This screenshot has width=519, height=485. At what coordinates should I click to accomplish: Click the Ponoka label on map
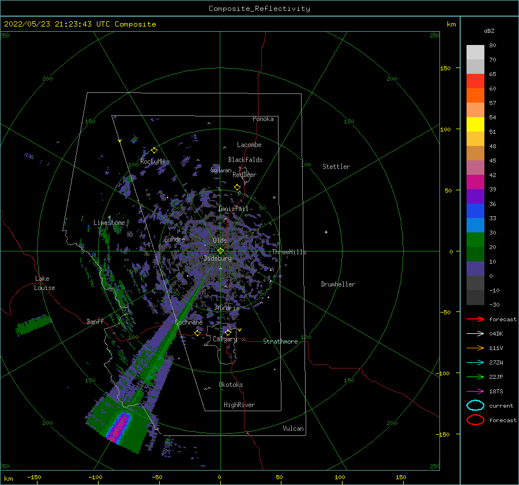263,119
